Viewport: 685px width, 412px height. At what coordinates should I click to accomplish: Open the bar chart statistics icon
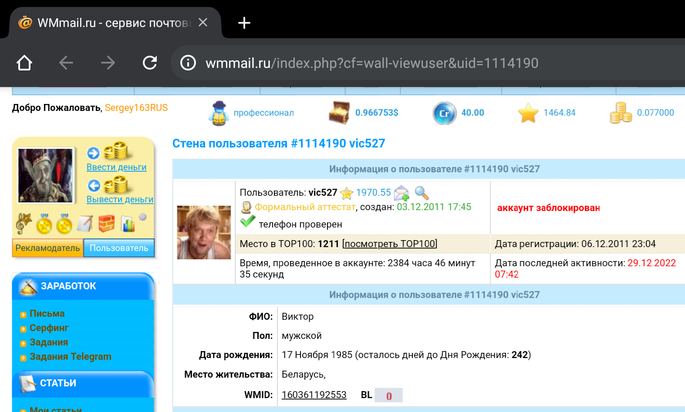coord(128,224)
